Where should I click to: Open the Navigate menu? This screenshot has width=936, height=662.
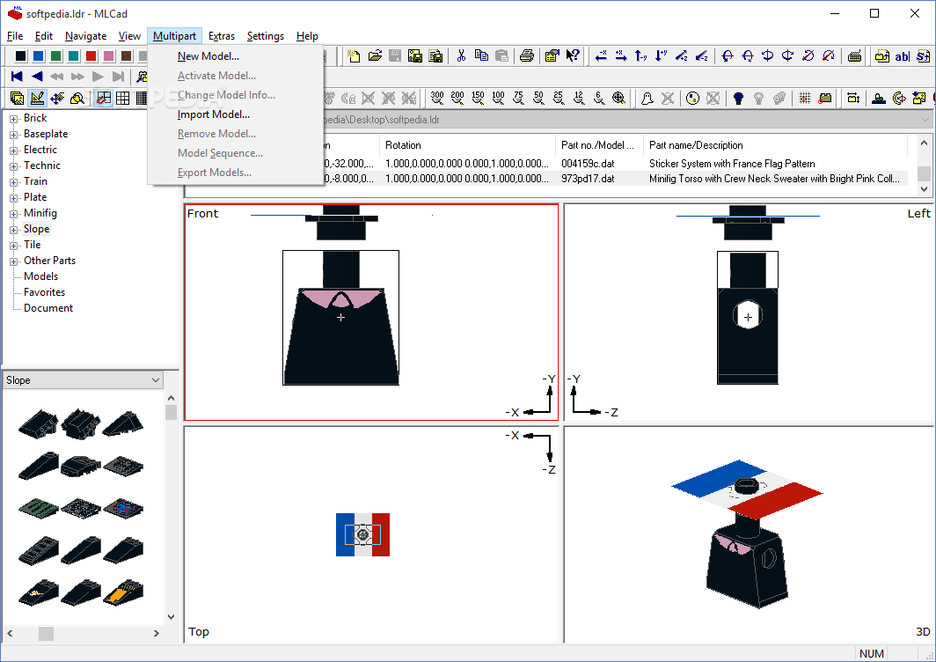click(x=86, y=36)
